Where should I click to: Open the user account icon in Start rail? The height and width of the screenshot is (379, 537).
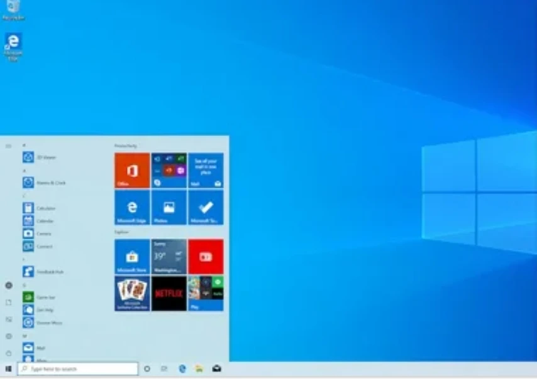pos(9,286)
